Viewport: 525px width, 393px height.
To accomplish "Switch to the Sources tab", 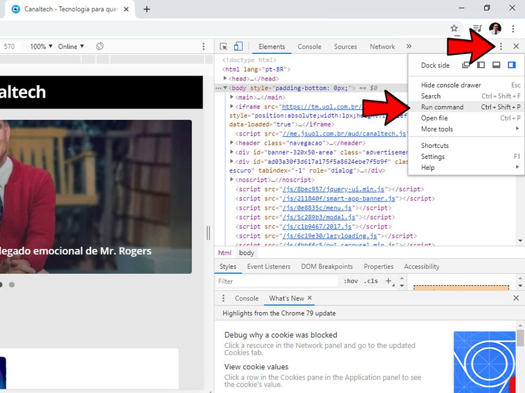I will point(345,47).
